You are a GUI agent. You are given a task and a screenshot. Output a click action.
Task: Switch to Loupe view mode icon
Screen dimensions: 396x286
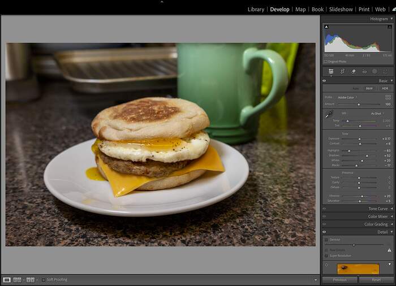[7, 280]
